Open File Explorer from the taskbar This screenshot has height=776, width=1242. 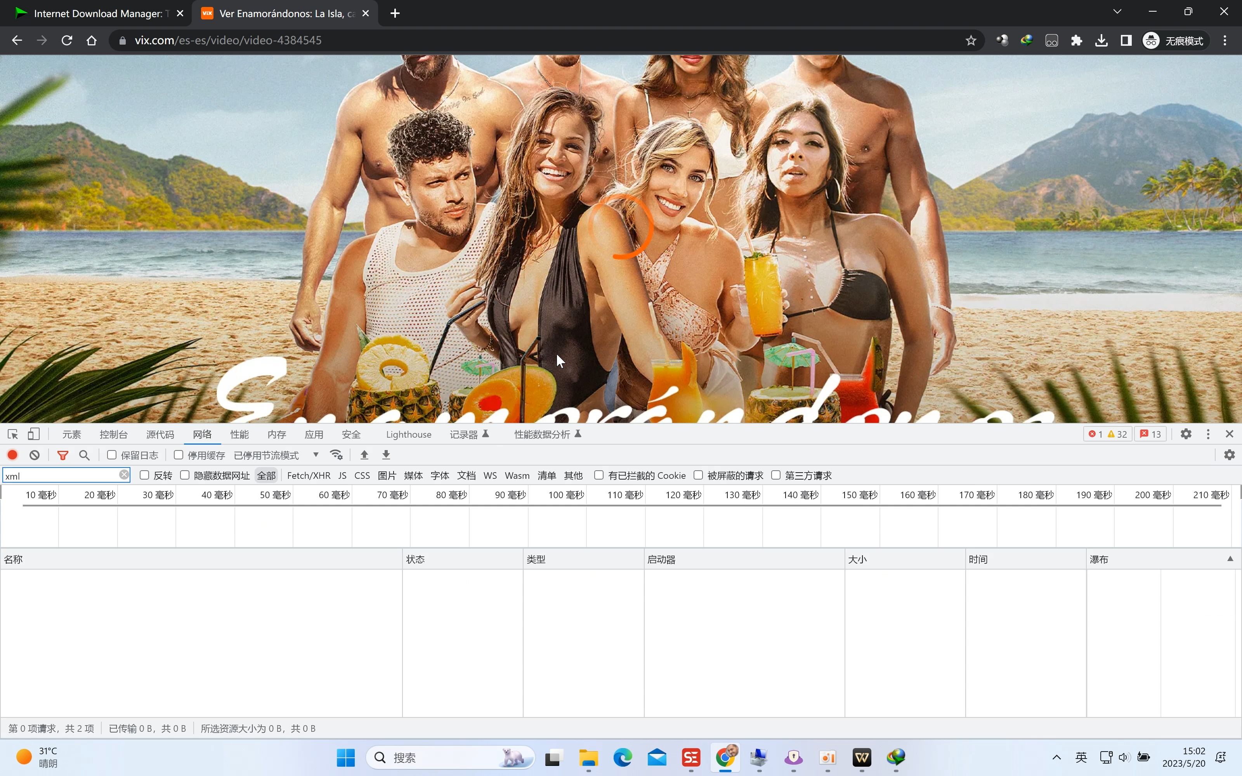589,757
